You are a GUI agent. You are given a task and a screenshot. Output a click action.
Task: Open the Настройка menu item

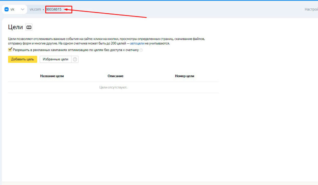pyautogui.click(x=311, y=9)
